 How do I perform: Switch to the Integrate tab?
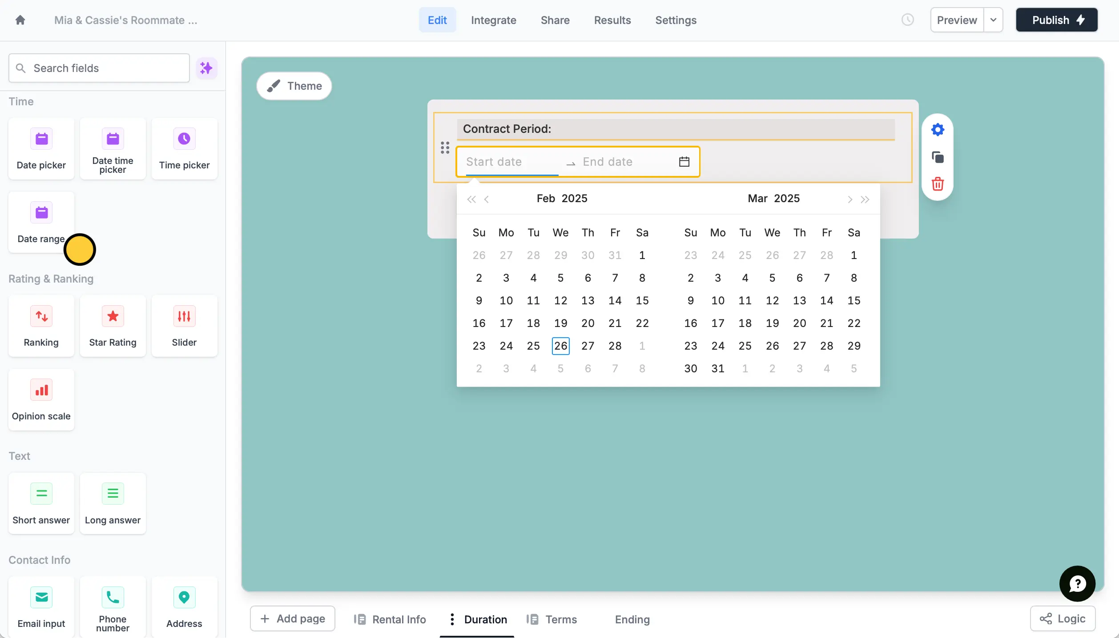(x=493, y=20)
